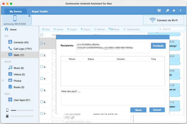
Task: Click the Contacts button in dialog
Action: [158, 46]
